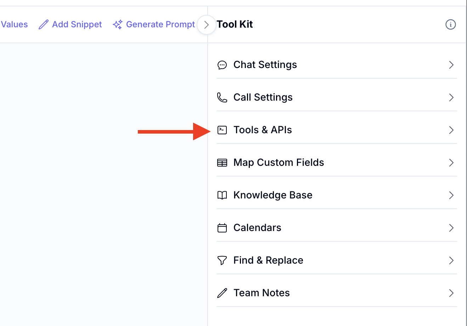Click the Find & Replace funnel icon
The image size is (467, 326).
coord(222,260)
